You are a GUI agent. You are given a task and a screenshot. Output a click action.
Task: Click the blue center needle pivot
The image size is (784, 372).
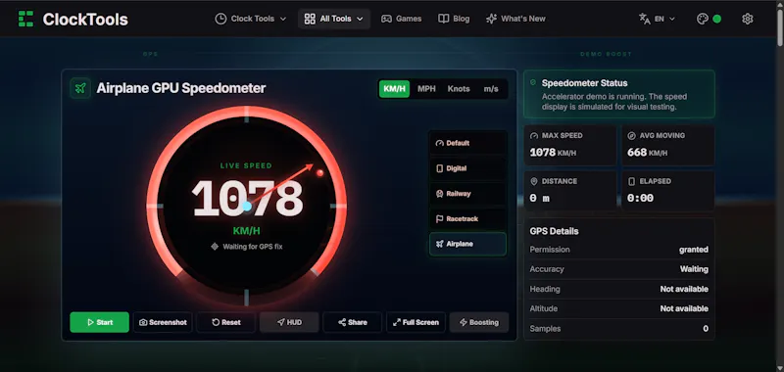[x=247, y=206]
